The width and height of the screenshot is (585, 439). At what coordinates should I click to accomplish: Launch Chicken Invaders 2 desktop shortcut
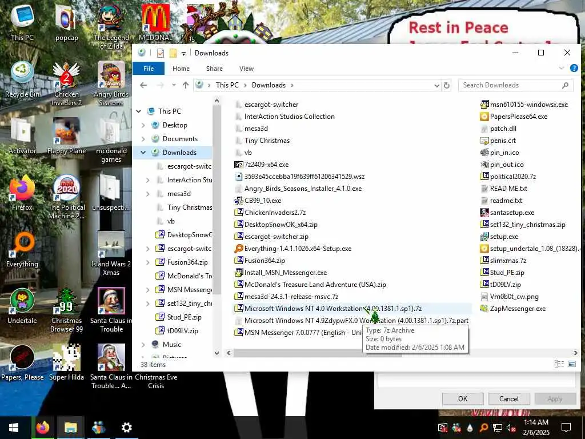tap(66, 83)
